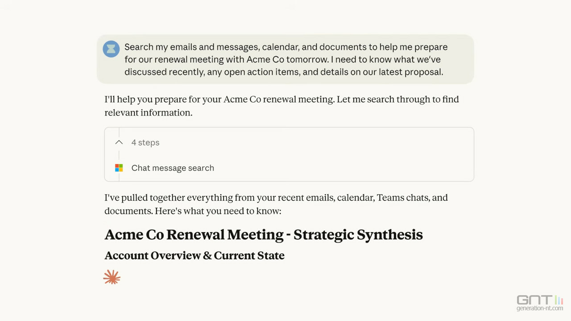Open the "Chat message search" step
Screen dimensions: 571x321
pos(173,168)
